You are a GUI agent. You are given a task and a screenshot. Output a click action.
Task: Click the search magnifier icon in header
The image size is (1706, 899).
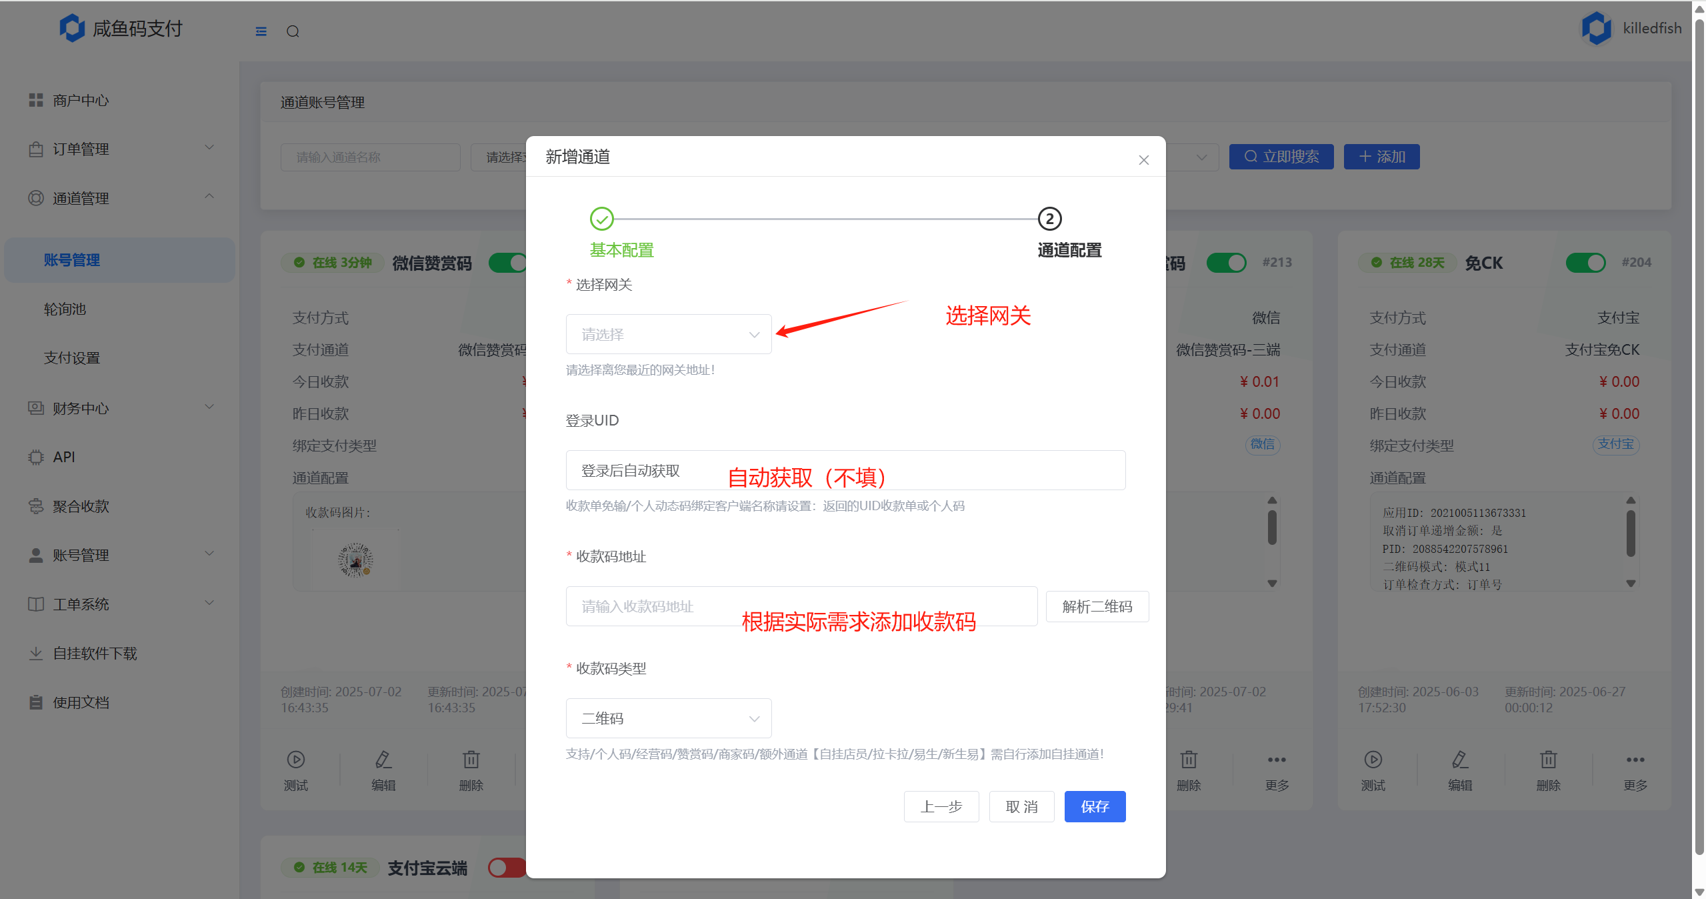[293, 31]
